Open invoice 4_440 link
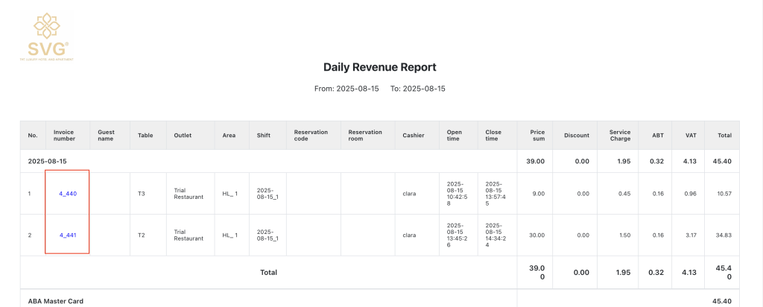This screenshot has height=307, width=763. click(68, 194)
